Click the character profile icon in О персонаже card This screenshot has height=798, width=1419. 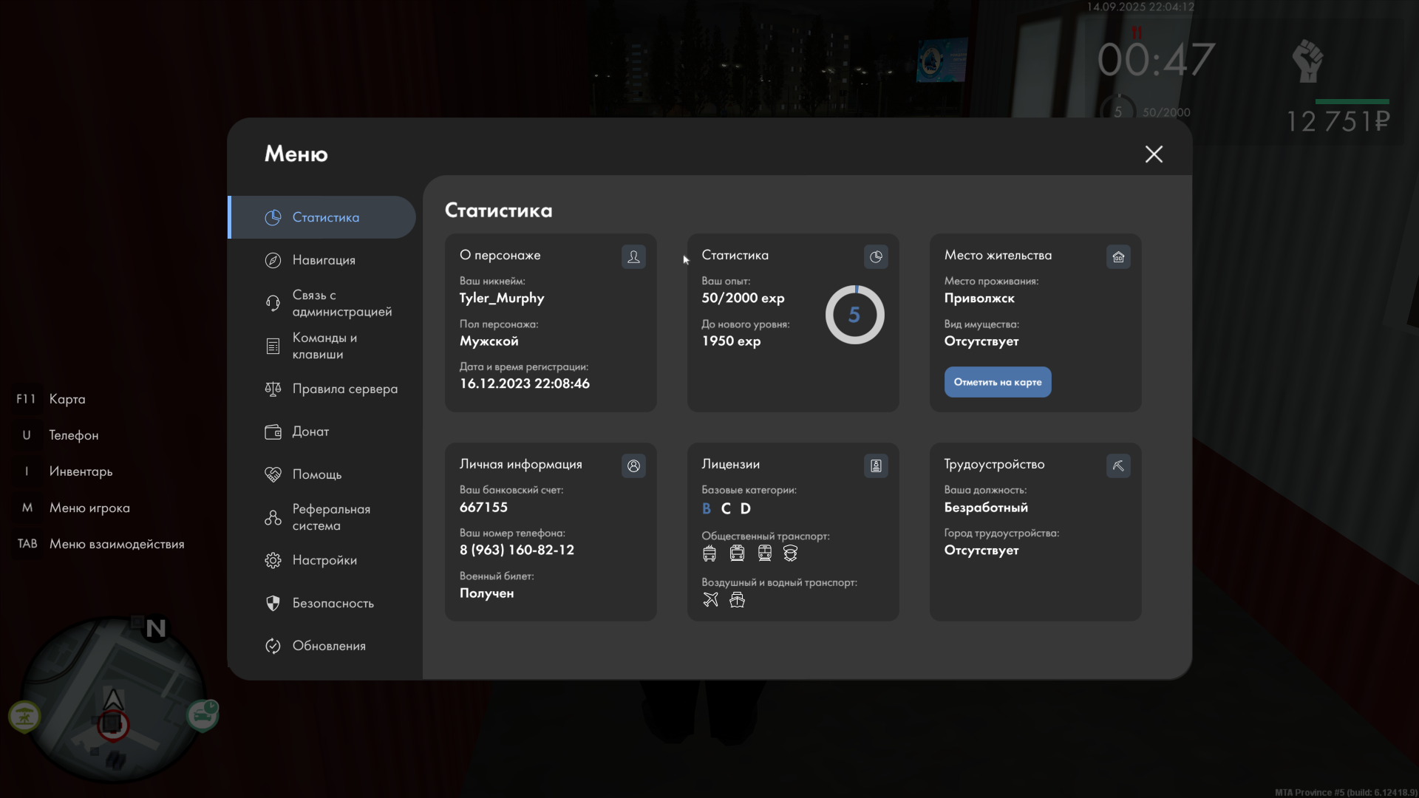(x=633, y=256)
